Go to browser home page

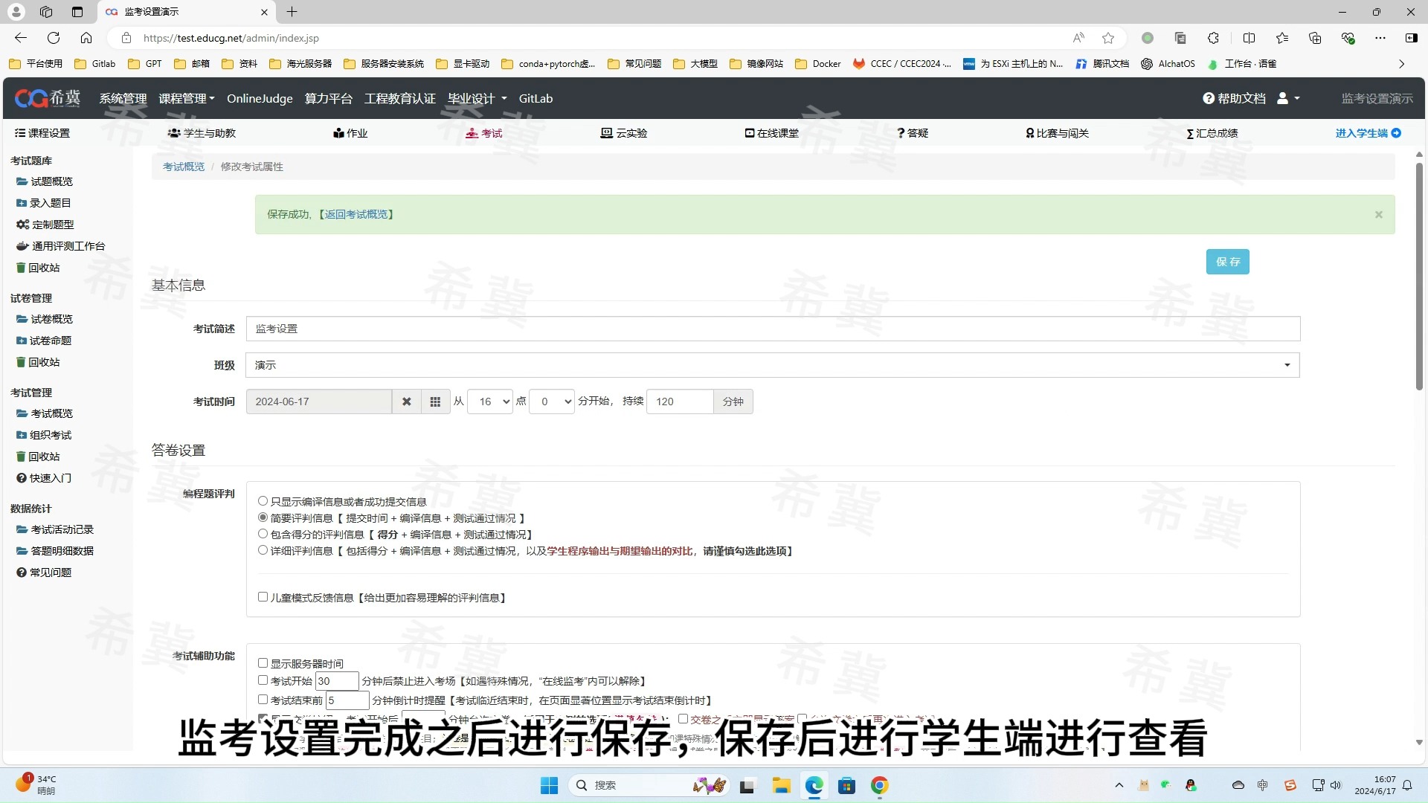tap(86, 38)
